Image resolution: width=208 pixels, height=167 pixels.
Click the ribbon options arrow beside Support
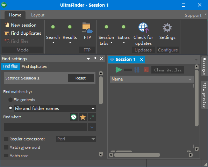tap(206, 14)
